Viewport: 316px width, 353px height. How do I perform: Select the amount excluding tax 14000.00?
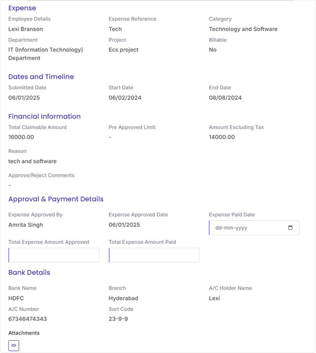click(x=222, y=137)
